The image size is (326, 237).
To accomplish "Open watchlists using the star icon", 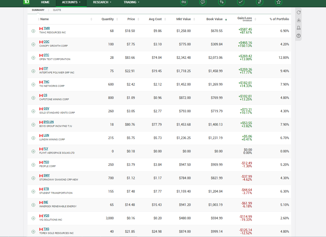I will pyautogui.click(x=278, y=3).
